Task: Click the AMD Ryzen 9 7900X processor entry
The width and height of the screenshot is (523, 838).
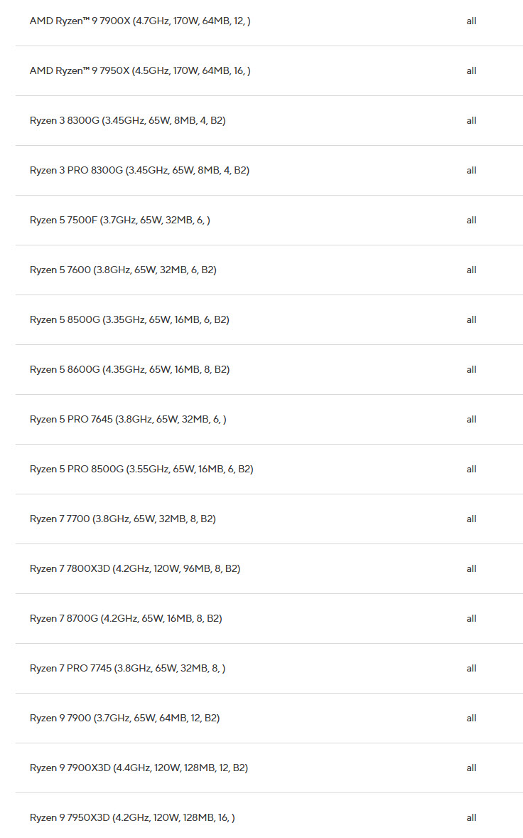Action: [140, 21]
